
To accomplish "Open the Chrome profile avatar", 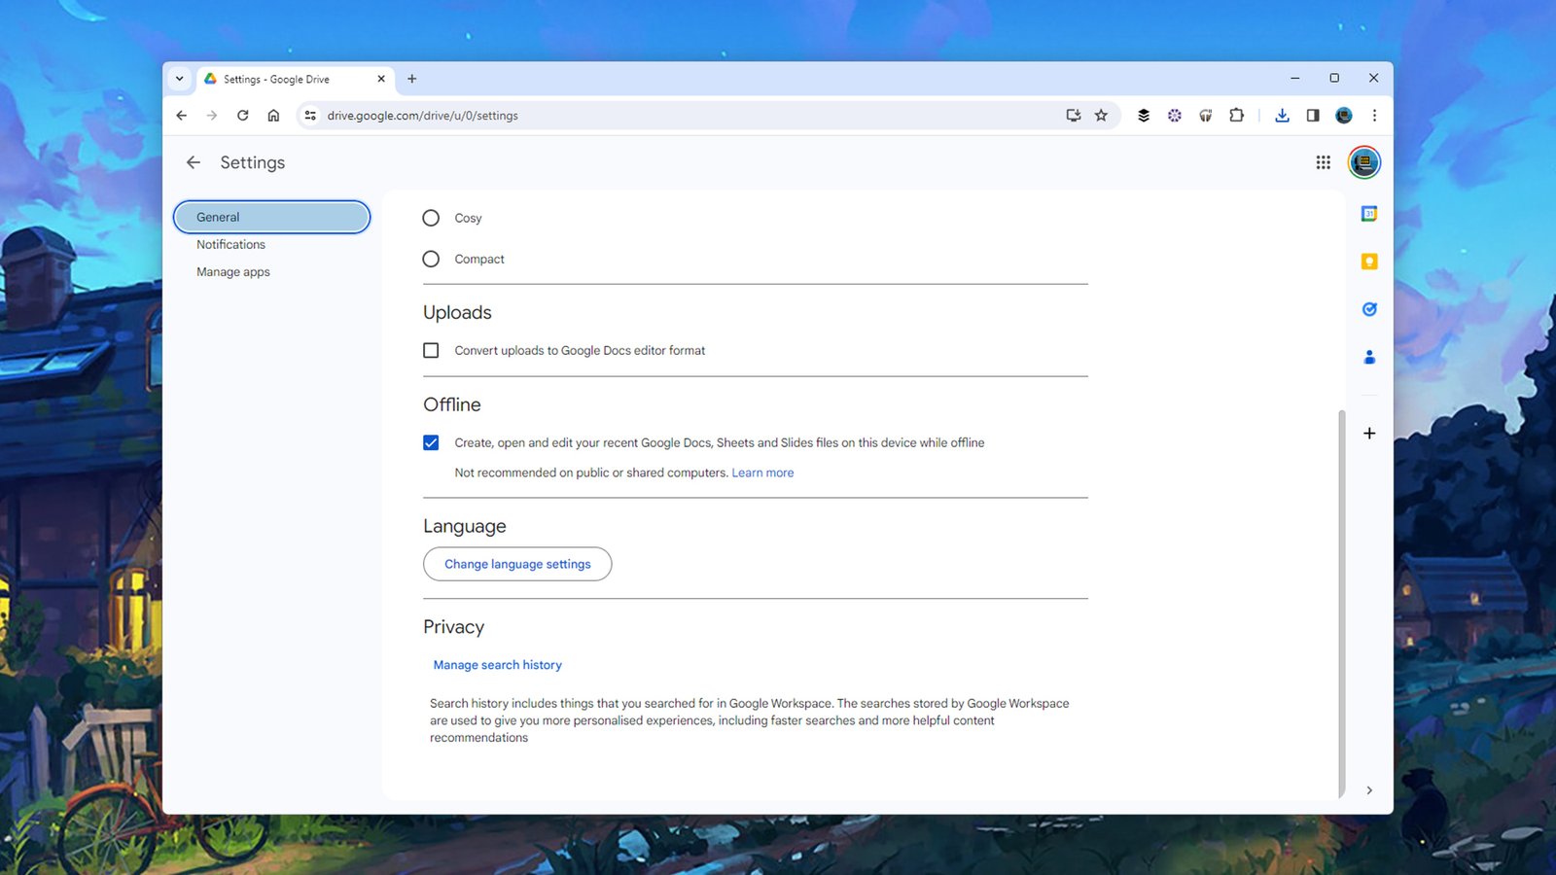I will pyautogui.click(x=1344, y=116).
